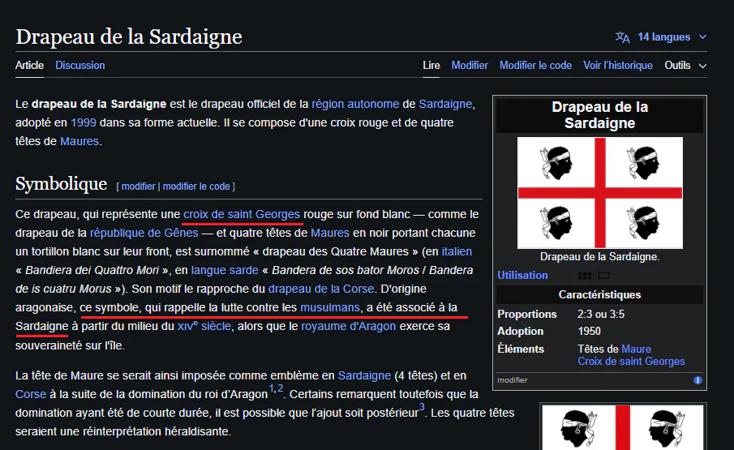Viewport: 734px width, 450px height.
Task: Follow the croix de saint Georges link
Action: coord(242,214)
